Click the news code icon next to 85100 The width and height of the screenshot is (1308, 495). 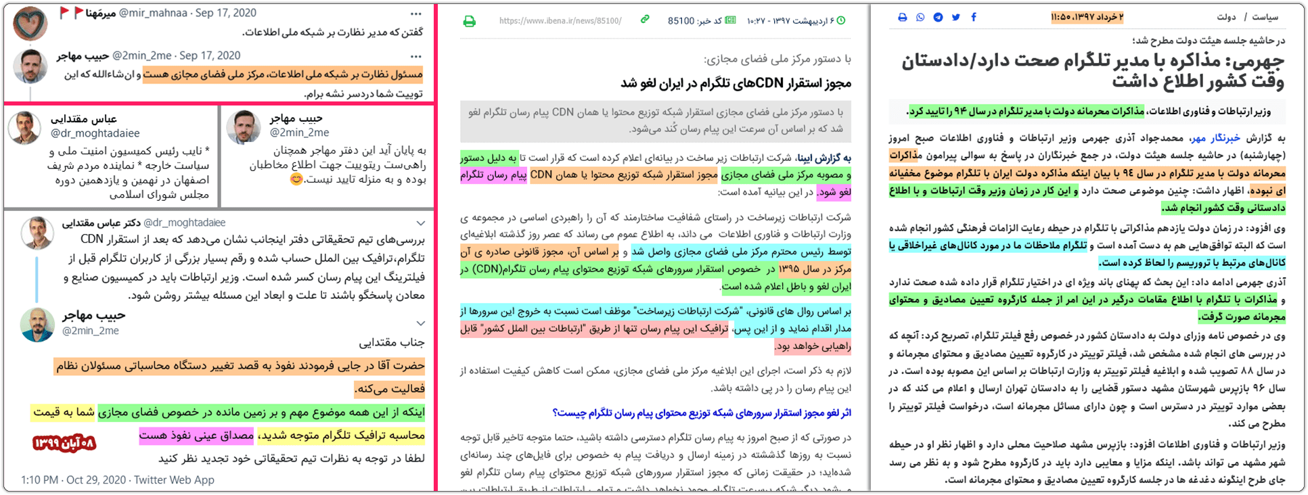tap(730, 20)
